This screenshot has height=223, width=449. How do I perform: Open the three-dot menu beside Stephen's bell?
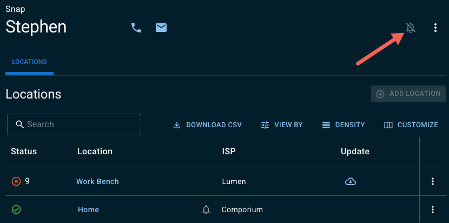(x=435, y=28)
